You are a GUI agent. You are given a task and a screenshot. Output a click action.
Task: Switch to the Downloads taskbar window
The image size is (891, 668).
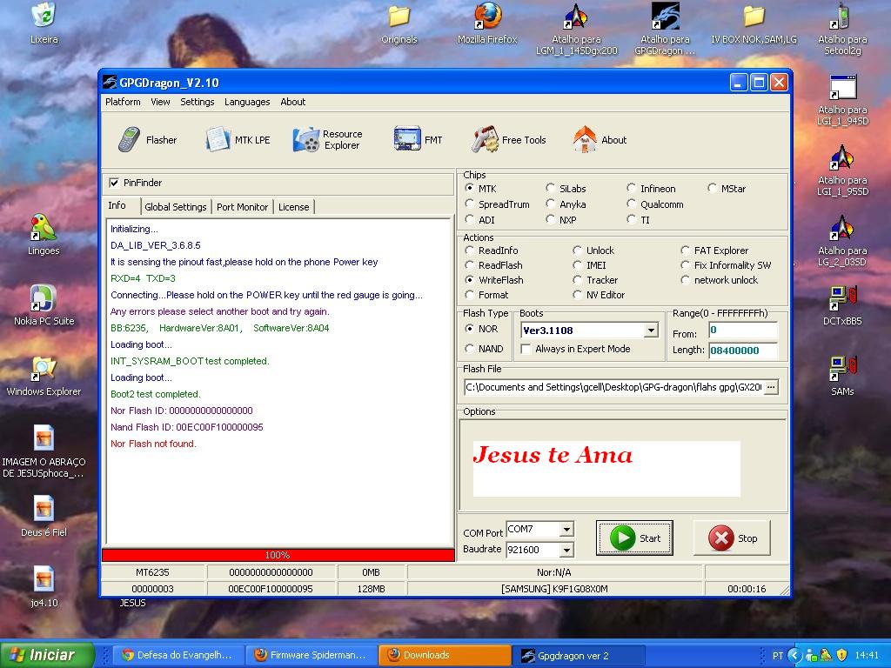coord(445,655)
